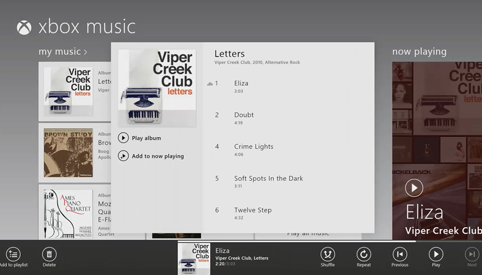
Task: Skip forward with the Next button
Action: click(472, 254)
